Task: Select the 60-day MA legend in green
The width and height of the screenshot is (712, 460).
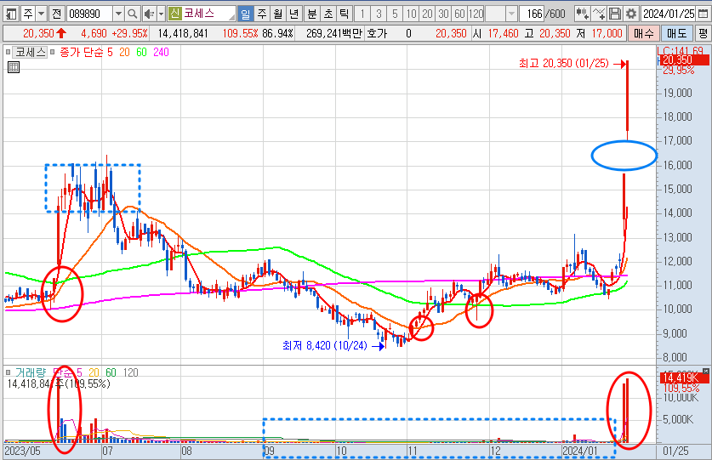Action: pyautogui.click(x=141, y=52)
